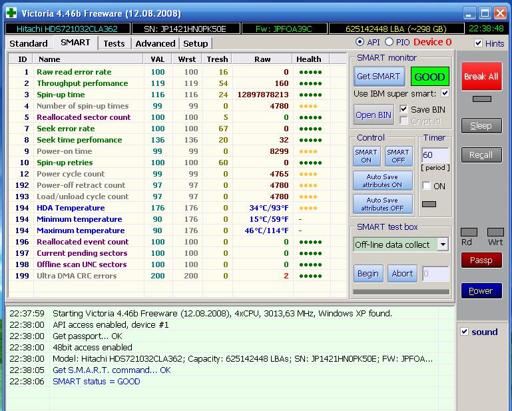Click the Tresh column header
Image resolution: width=512 pixels, height=411 pixels.
pos(217,59)
